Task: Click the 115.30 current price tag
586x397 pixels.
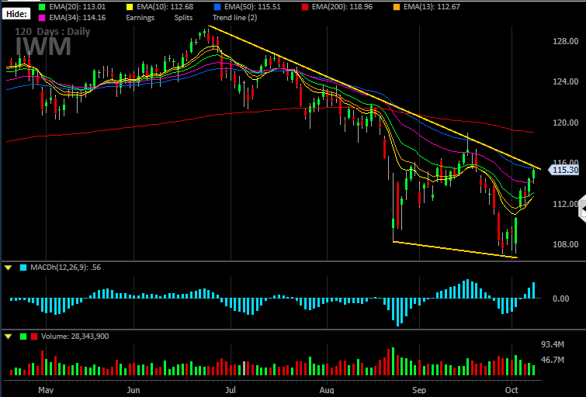Action: coord(563,170)
